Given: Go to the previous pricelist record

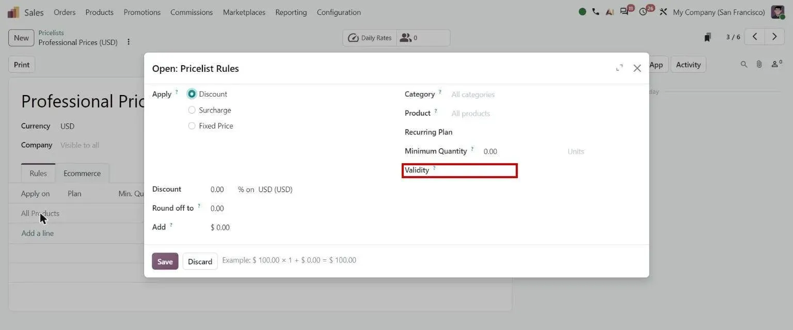Looking at the screenshot, I should (755, 37).
